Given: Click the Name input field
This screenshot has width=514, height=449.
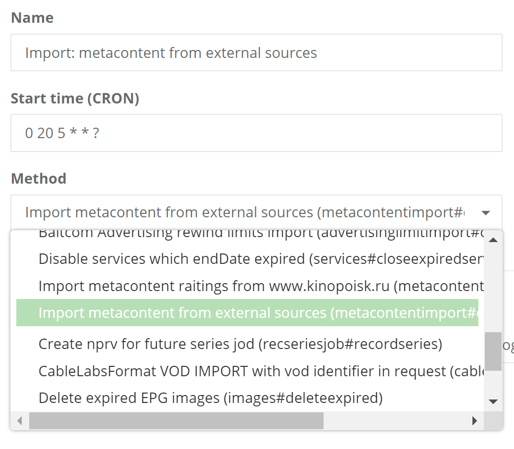Looking at the screenshot, I should click(256, 52).
